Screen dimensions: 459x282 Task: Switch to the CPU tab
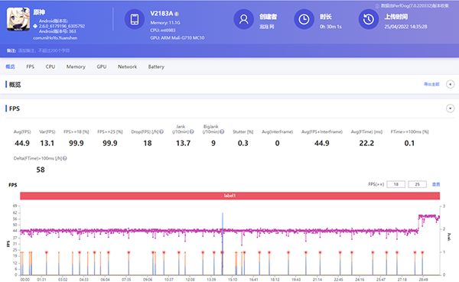coord(50,66)
